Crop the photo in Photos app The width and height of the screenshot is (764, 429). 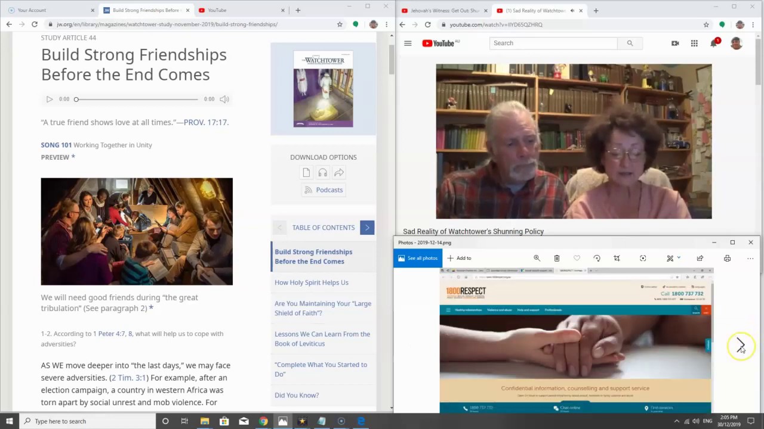tap(617, 258)
